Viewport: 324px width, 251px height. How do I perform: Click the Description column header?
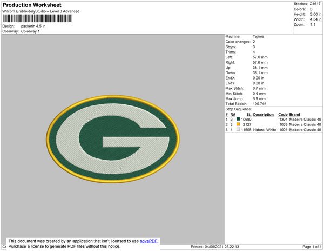click(264, 115)
